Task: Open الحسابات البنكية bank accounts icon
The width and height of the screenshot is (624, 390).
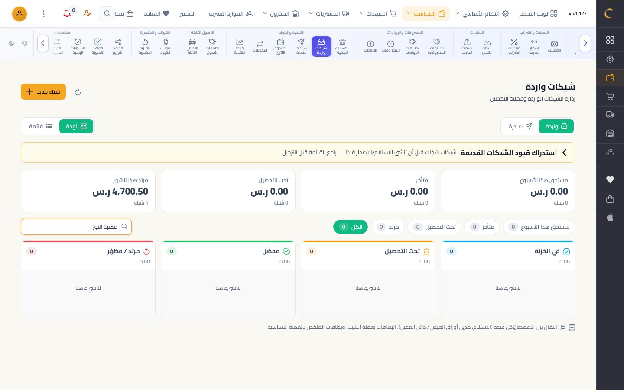Action: (342, 46)
